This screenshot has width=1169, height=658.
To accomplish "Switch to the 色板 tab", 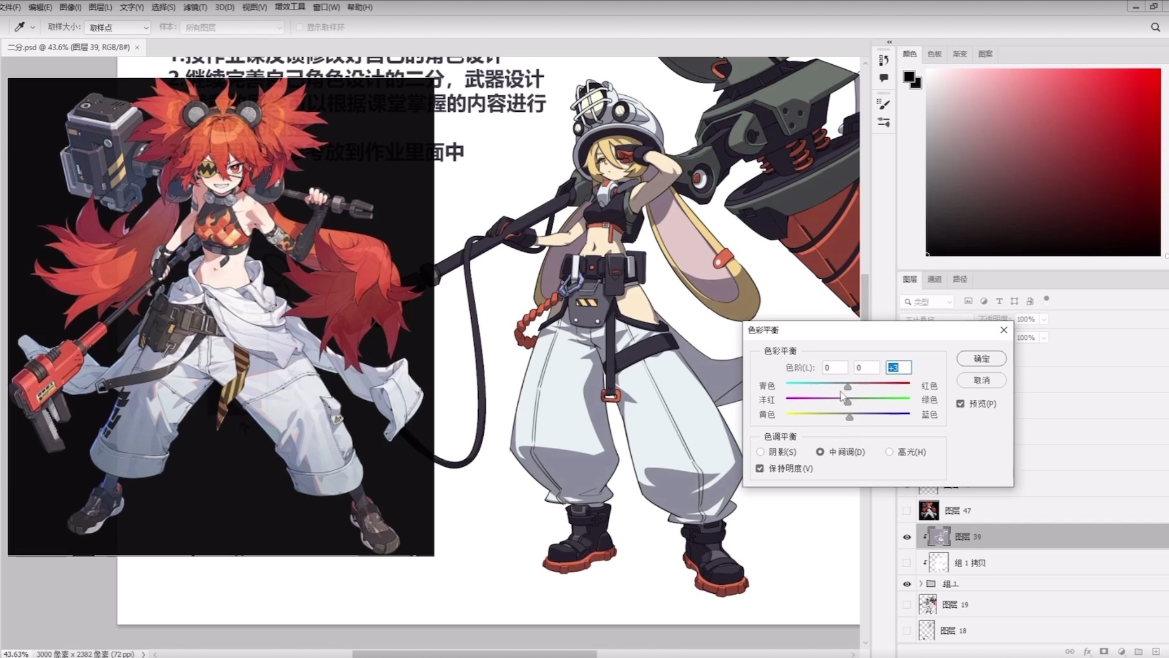I will point(935,54).
